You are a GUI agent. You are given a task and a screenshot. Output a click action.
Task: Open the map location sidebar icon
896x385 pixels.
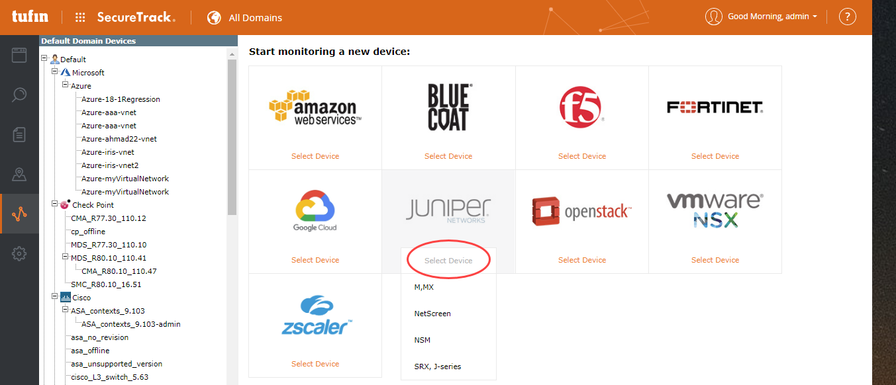[x=19, y=175]
